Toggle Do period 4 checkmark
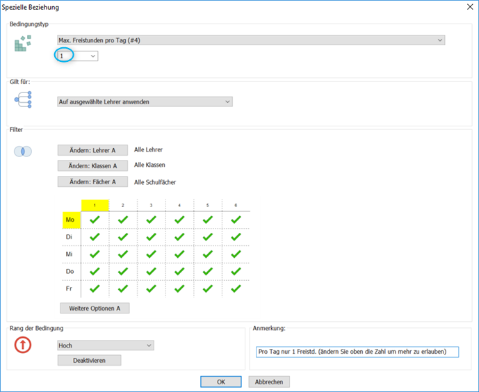The height and width of the screenshot is (392, 479). tap(179, 271)
